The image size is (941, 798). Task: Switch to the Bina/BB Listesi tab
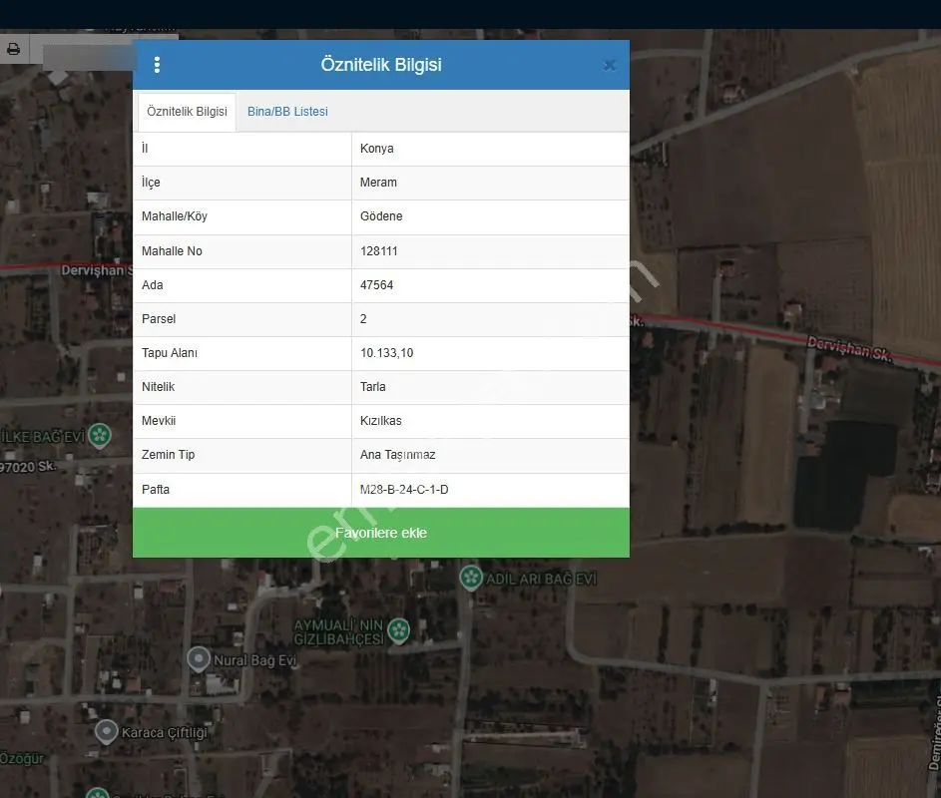pos(287,112)
